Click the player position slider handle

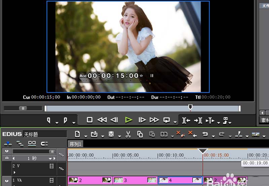click(190, 107)
